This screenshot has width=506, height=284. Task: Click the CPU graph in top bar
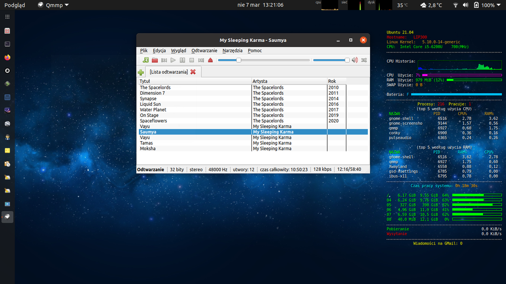(330, 5)
